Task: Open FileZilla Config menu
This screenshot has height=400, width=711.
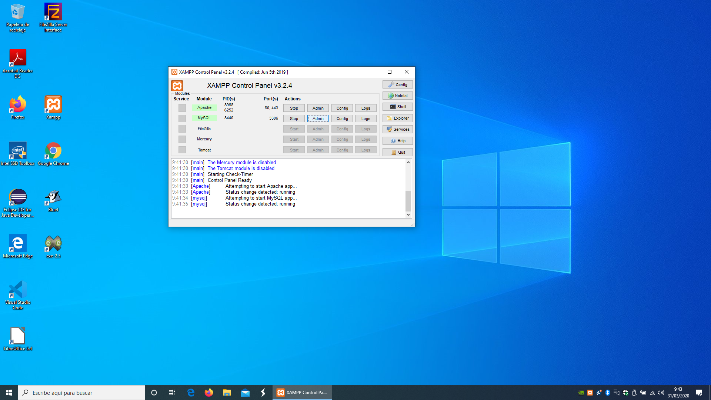Action: click(342, 129)
